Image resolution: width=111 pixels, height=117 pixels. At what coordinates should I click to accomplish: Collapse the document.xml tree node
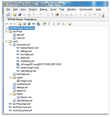click(10, 44)
